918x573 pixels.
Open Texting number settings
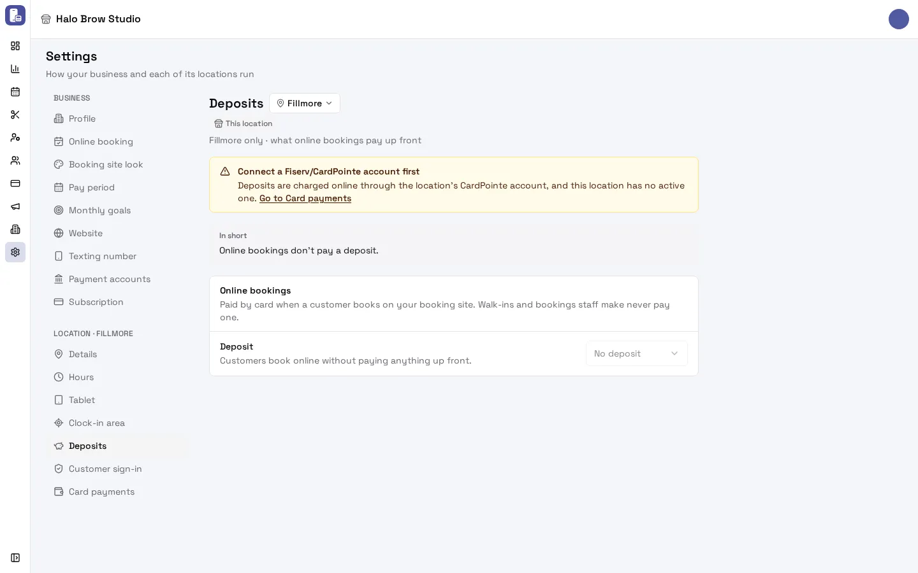(117, 256)
